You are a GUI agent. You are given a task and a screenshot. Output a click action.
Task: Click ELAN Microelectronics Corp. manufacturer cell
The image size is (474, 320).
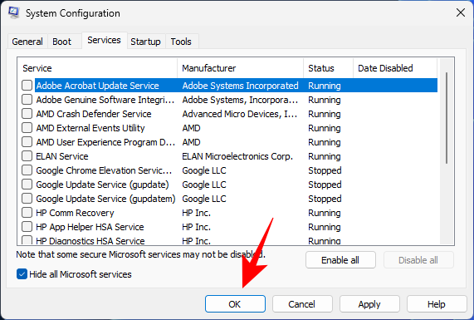pyautogui.click(x=237, y=156)
